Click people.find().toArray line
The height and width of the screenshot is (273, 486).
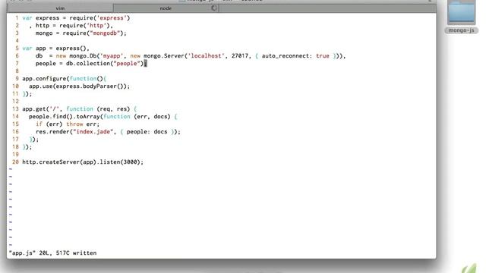(x=103, y=116)
